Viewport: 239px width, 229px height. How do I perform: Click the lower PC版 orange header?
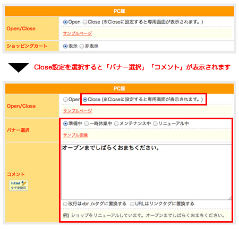tap(119, 89)
